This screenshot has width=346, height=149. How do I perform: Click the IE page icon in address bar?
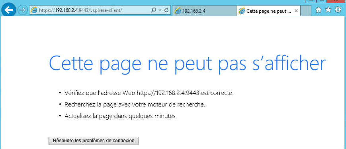click(x=34, y=10)
